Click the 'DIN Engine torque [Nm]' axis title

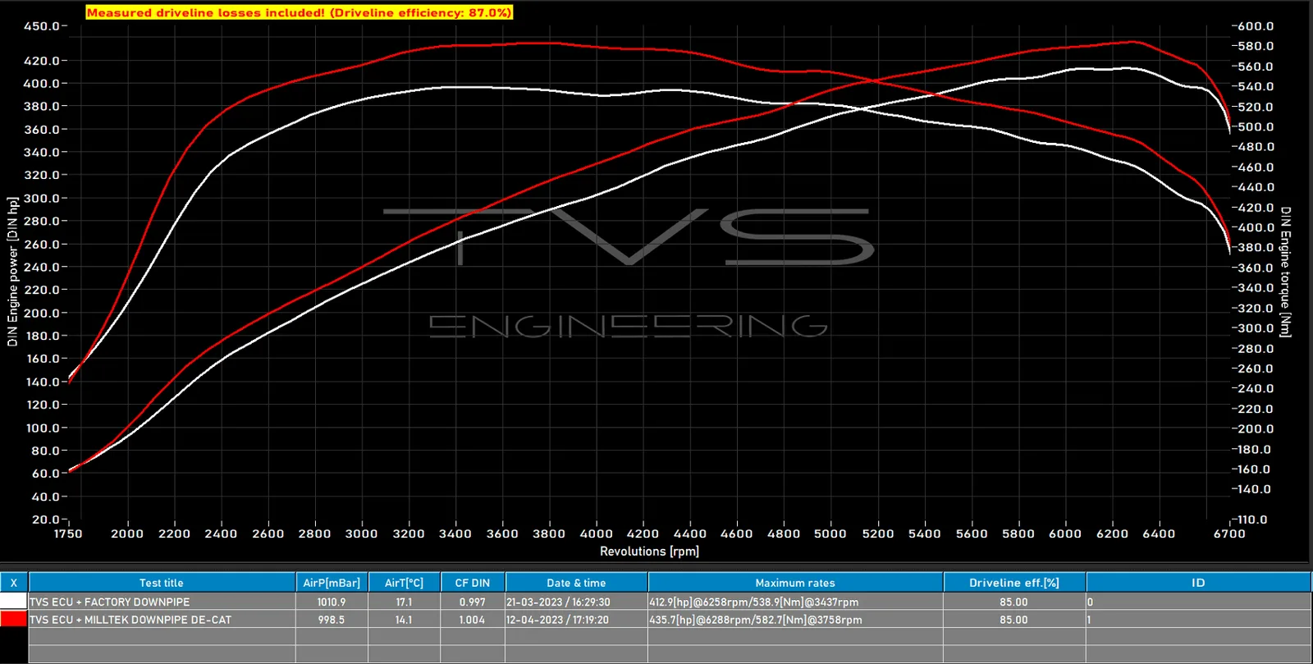pos(1286,272)
